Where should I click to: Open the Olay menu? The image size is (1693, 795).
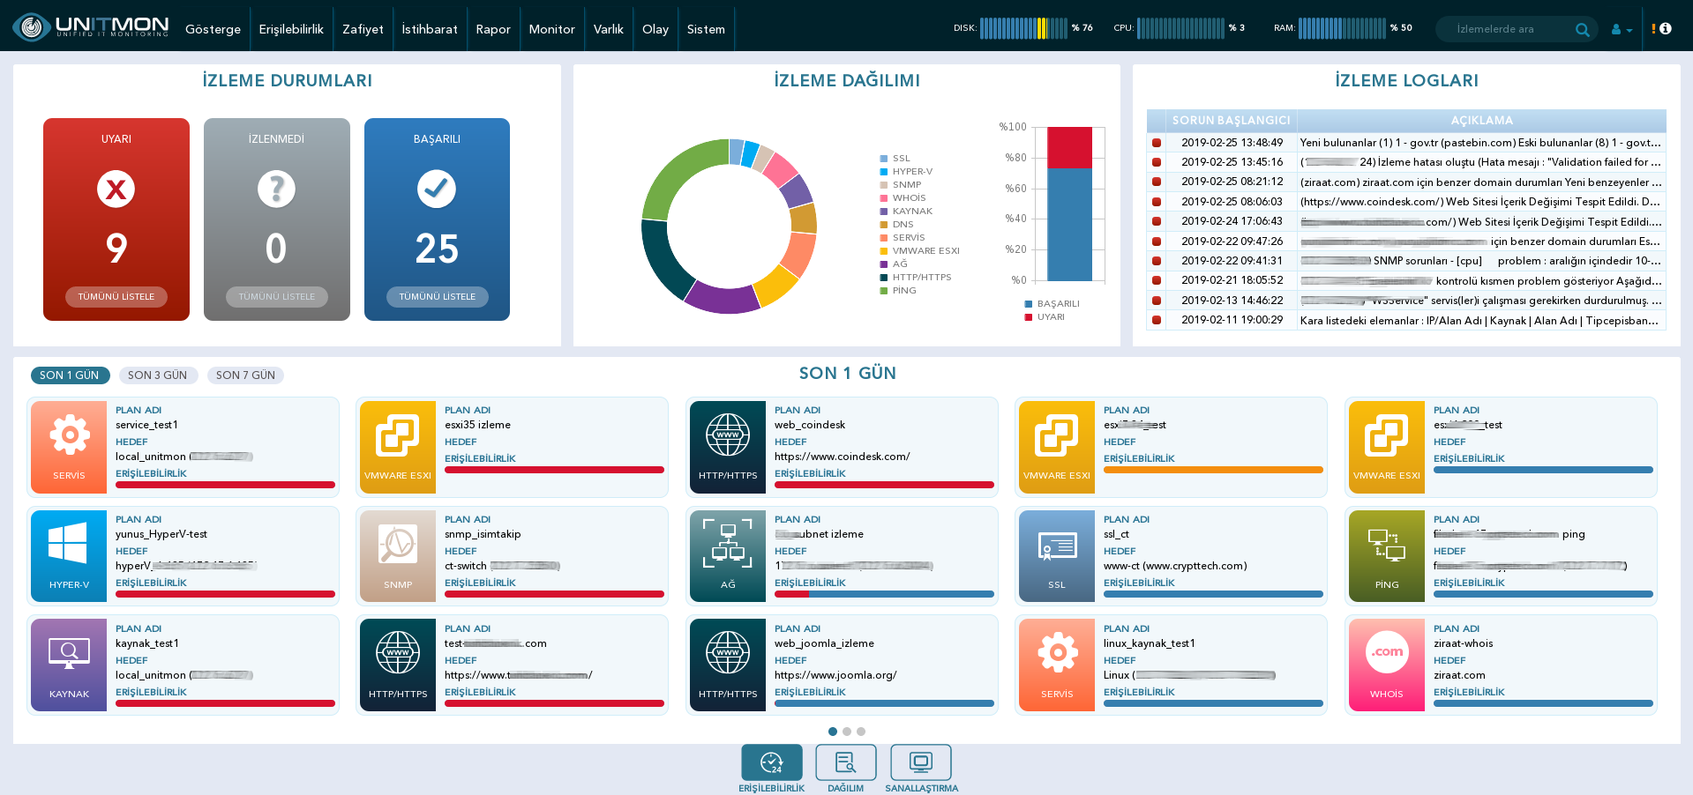tap(655, 29)
